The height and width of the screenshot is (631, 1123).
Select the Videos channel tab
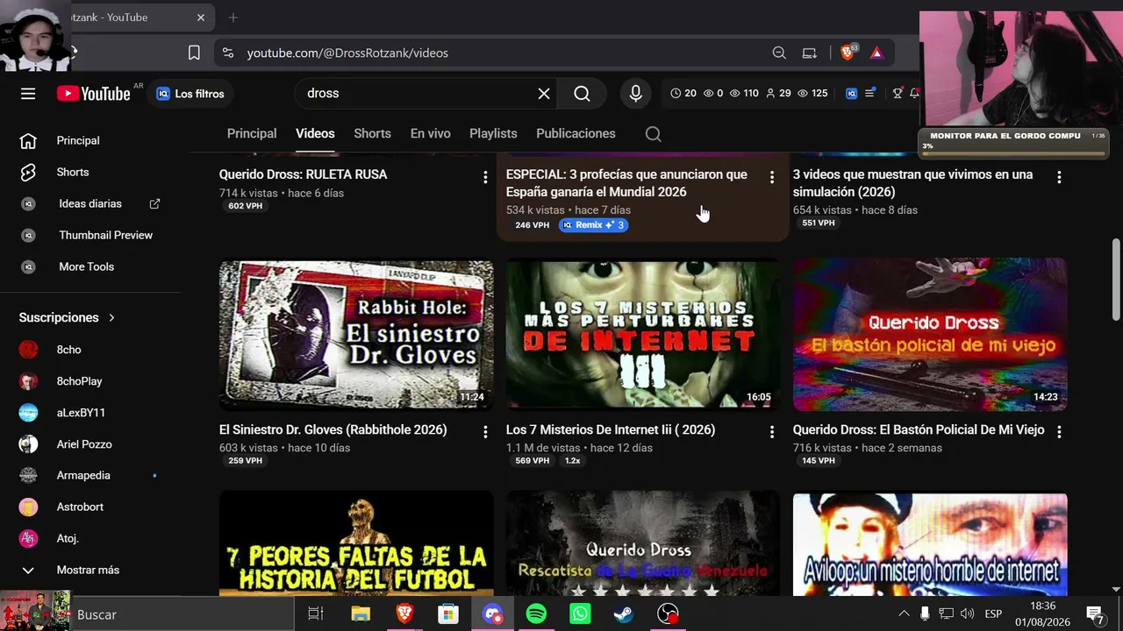[315, 134]
